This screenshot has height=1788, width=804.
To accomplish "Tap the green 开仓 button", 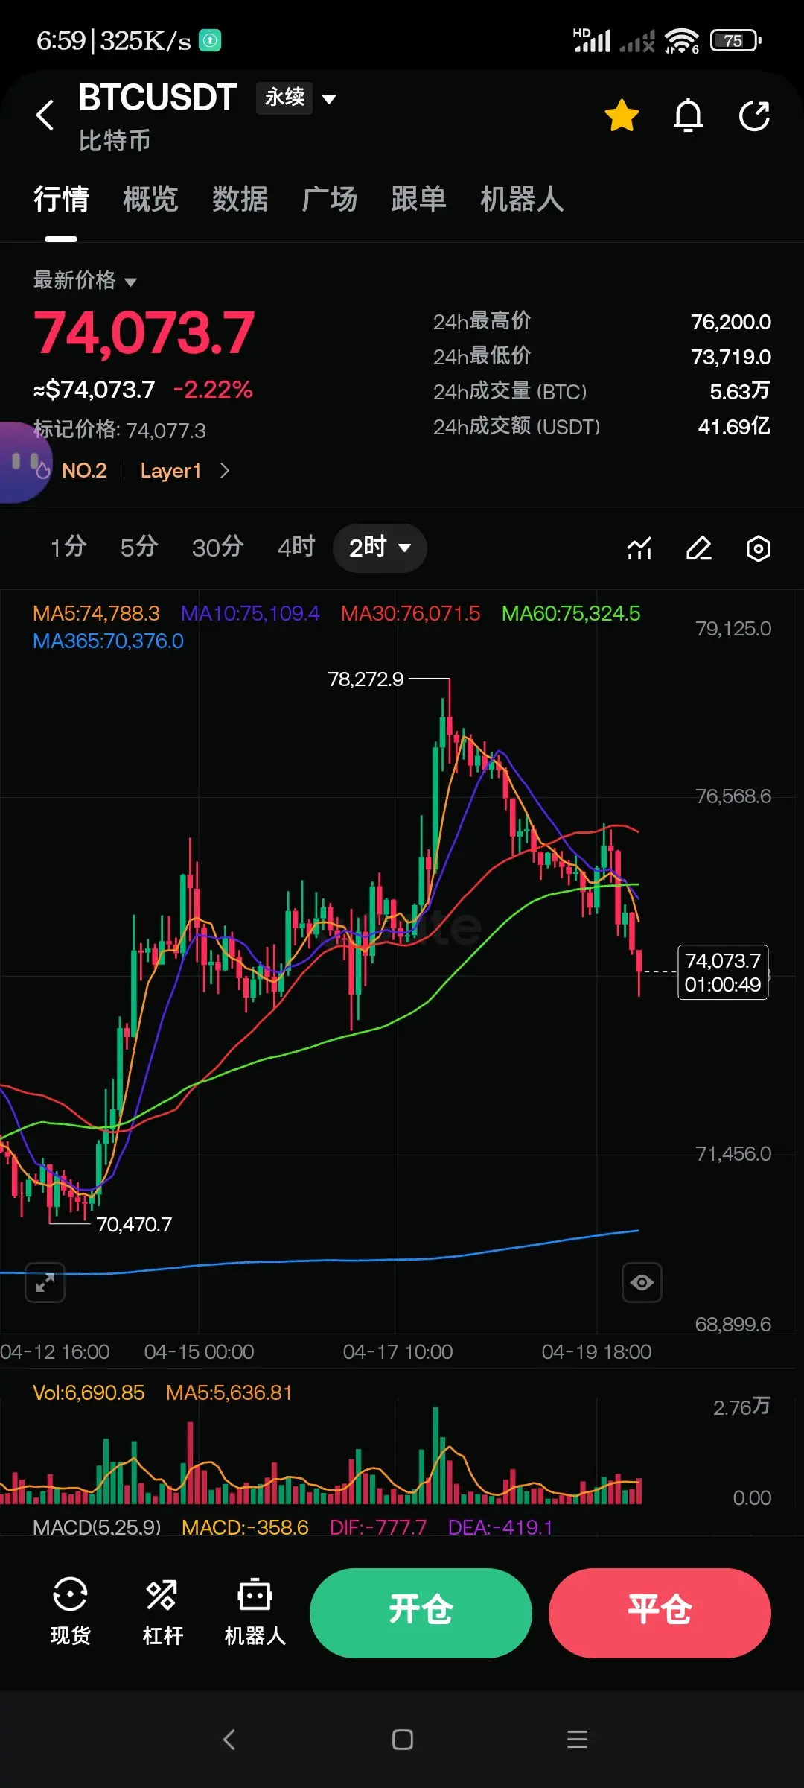I will [421, 1613].
